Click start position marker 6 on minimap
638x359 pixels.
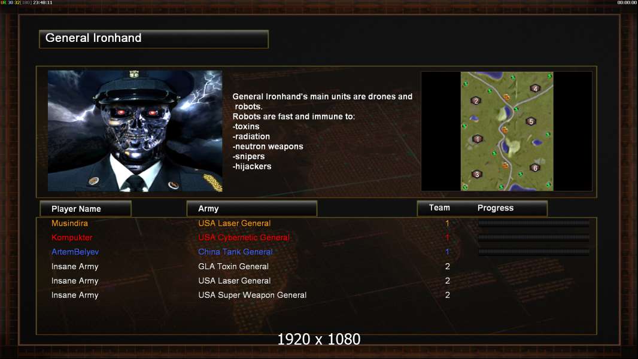point(535,168)
